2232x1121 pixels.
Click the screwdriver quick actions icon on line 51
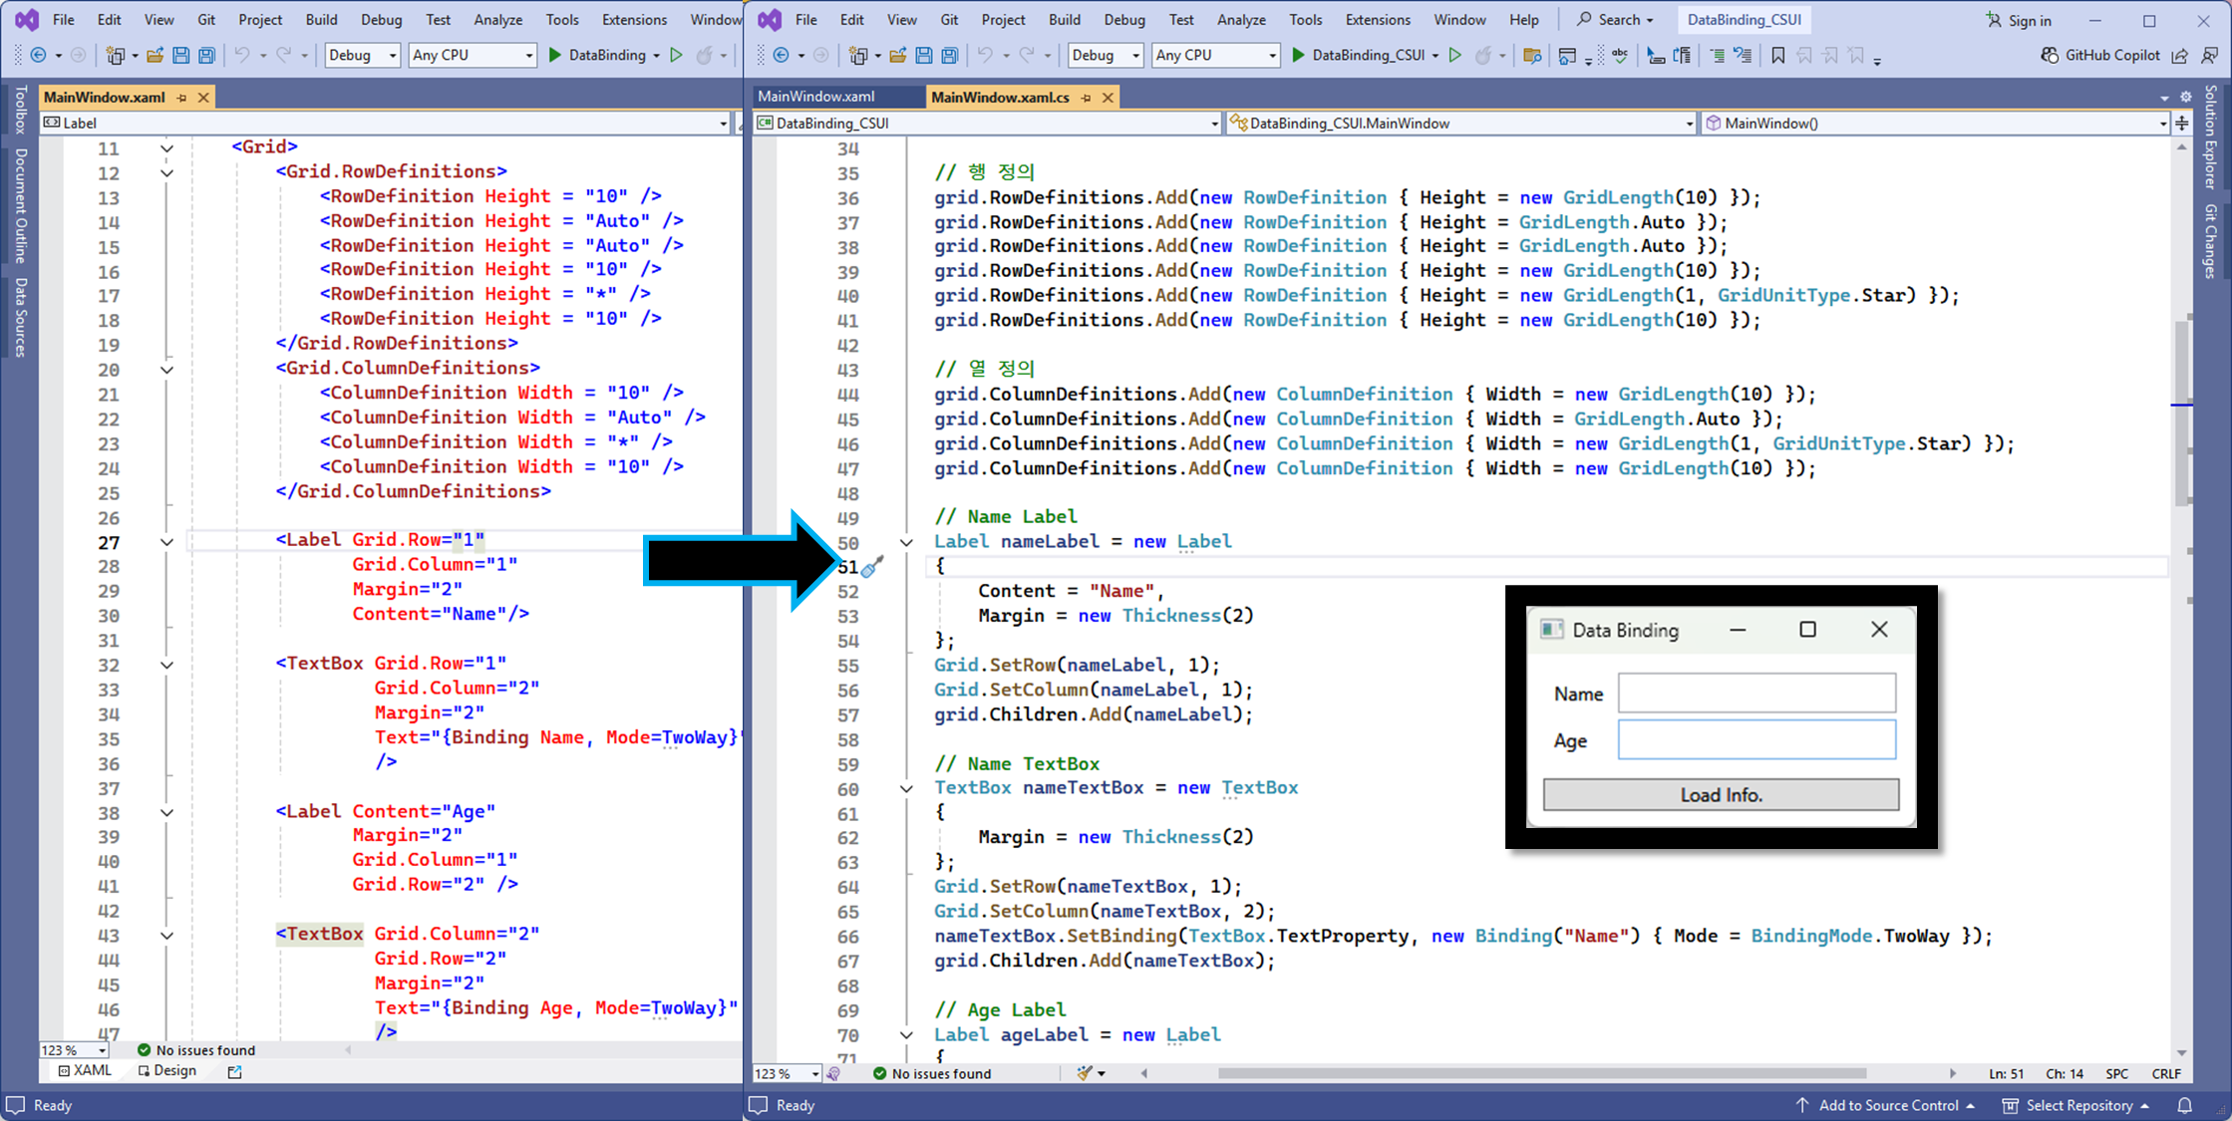coord(872,567)
